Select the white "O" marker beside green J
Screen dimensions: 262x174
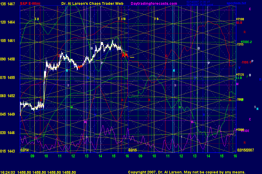click(250, 75)
